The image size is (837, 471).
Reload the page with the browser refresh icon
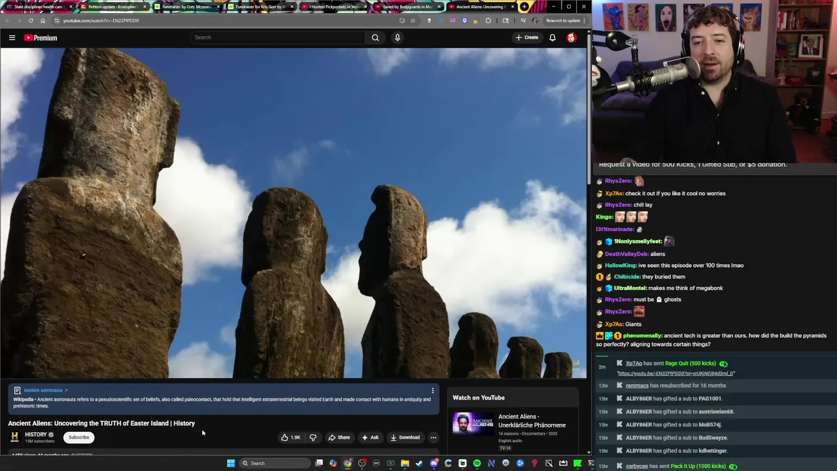click(x=31, y=20)
